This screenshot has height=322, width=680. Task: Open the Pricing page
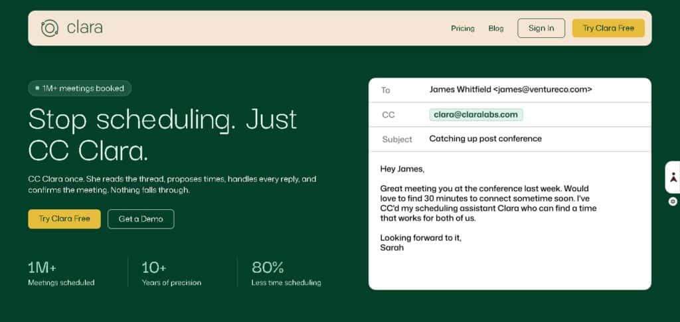463,29
